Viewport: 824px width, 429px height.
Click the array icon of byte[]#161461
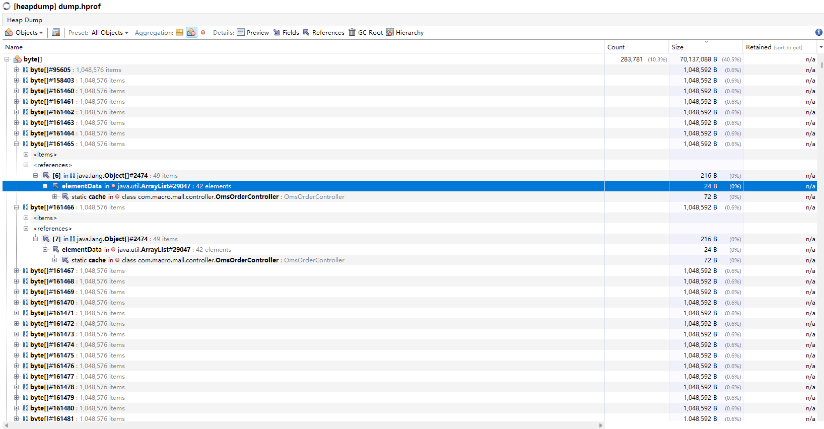click(x=26, y=101)
